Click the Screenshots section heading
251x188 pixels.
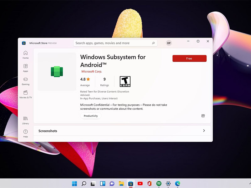[48, 131]
